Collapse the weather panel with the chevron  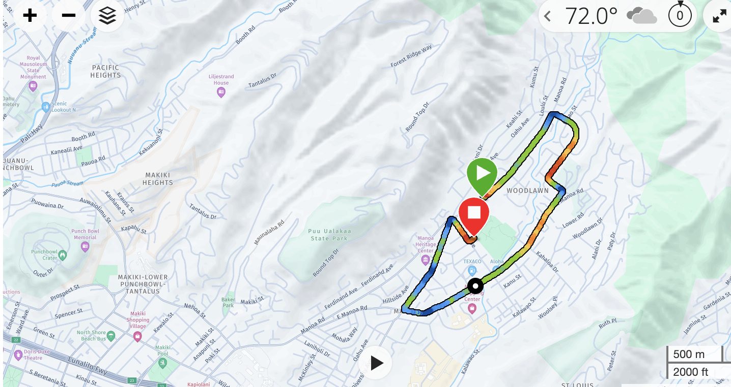tap(547, 16)
